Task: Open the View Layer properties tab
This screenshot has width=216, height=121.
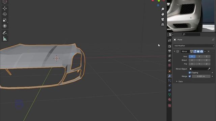Action: [169, 56]
